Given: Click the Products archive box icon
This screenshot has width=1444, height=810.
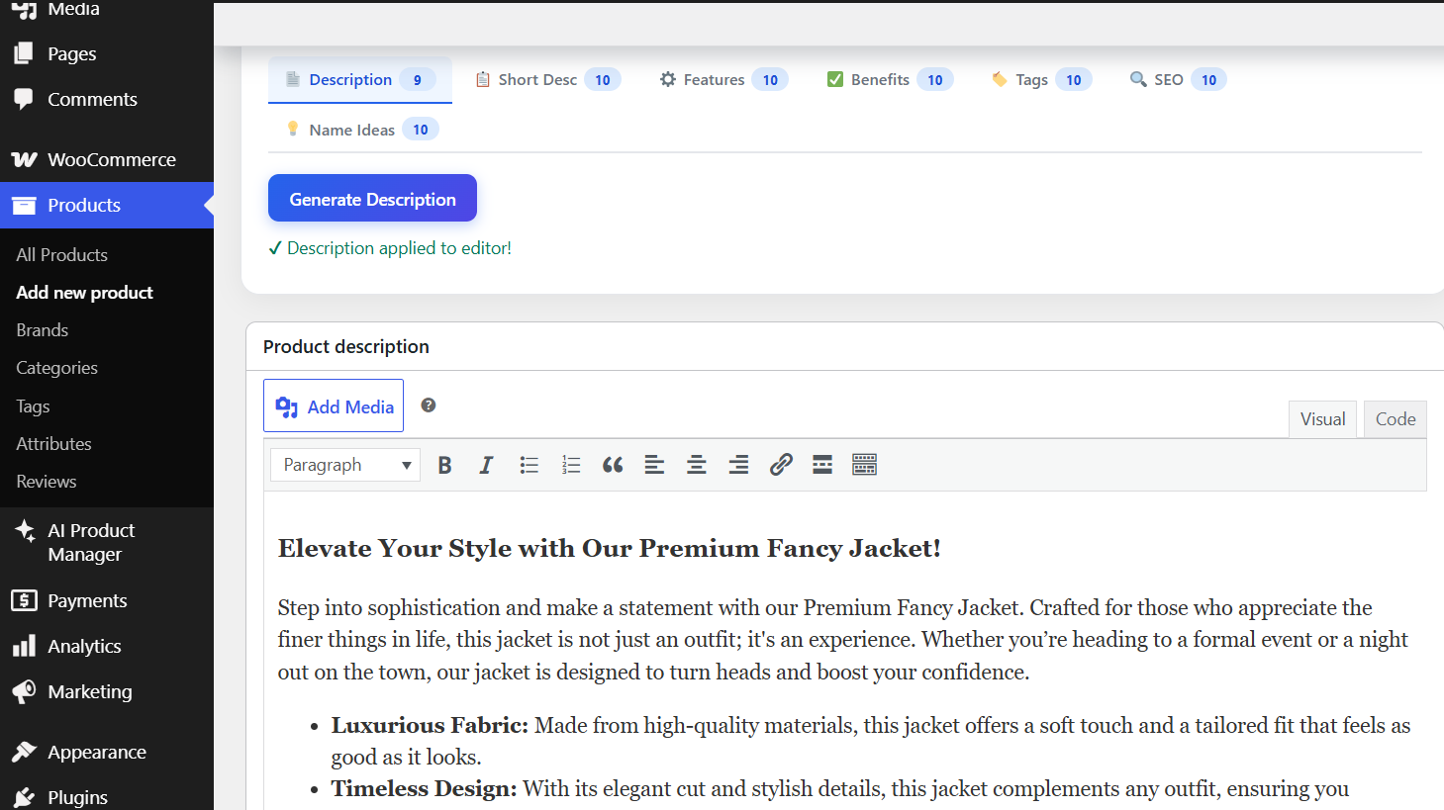Looking at the screenshot, I should click(x=24, y=205).
